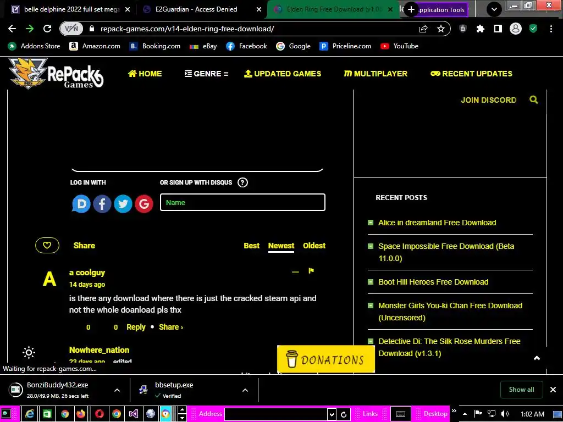Click the green shield extension icon

tap(533, 29)
